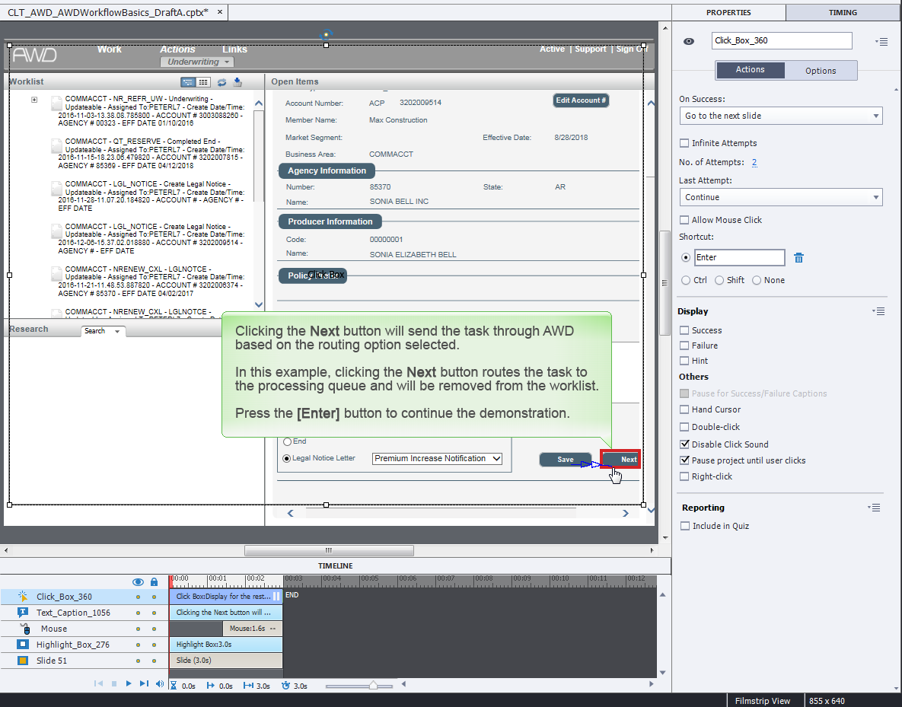
Task: Click the audio mute icon in timeline controls
Action: [160, 684]
